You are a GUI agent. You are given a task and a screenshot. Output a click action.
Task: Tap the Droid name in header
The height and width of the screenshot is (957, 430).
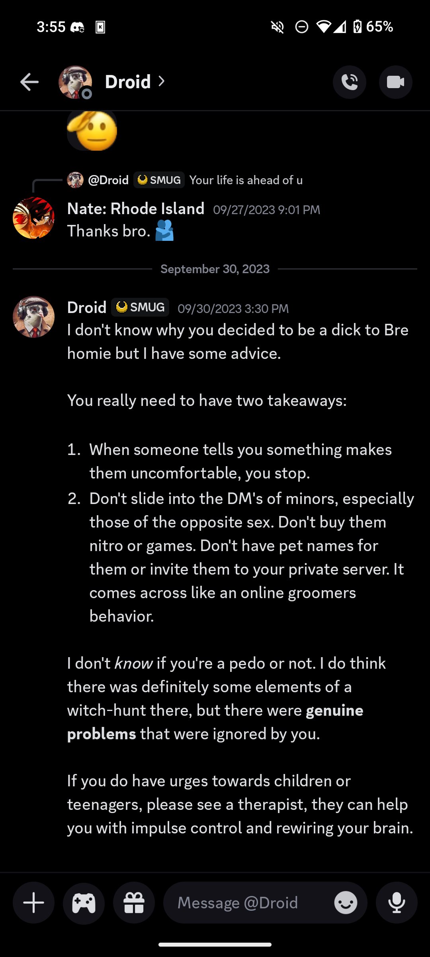[x=128, y=82]
